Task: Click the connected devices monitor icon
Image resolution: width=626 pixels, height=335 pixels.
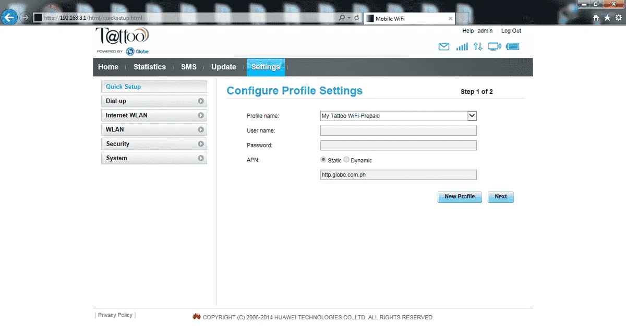Action: [494, 47]
